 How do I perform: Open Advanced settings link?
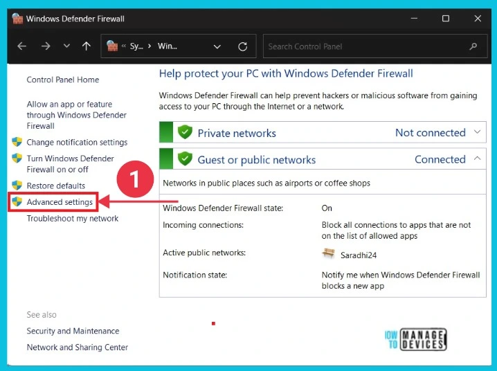pyautogui.click(x=60, y=202)
